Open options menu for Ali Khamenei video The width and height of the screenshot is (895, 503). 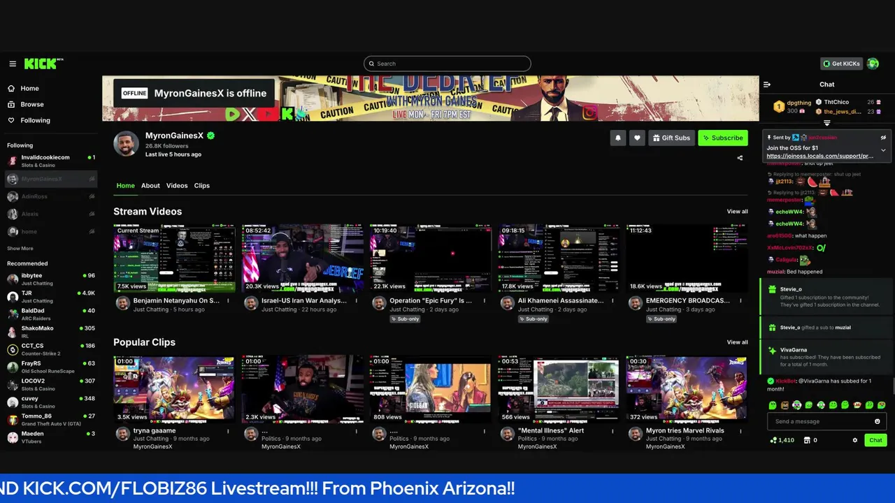tap(613, 300)
